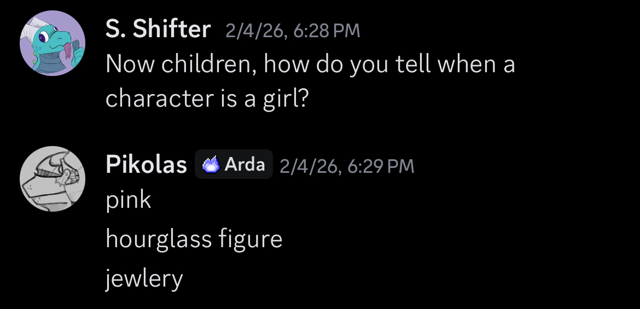Select the "hourglass figure" message

click(x=194, y=239)
